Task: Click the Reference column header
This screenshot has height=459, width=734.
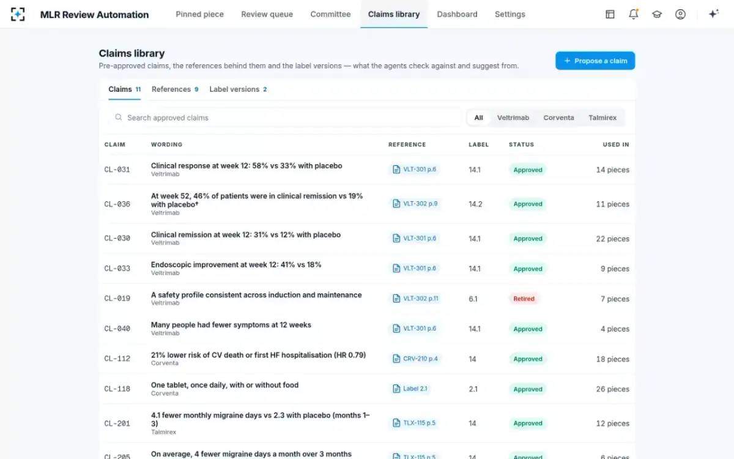Action: click(x=407, y=144)
